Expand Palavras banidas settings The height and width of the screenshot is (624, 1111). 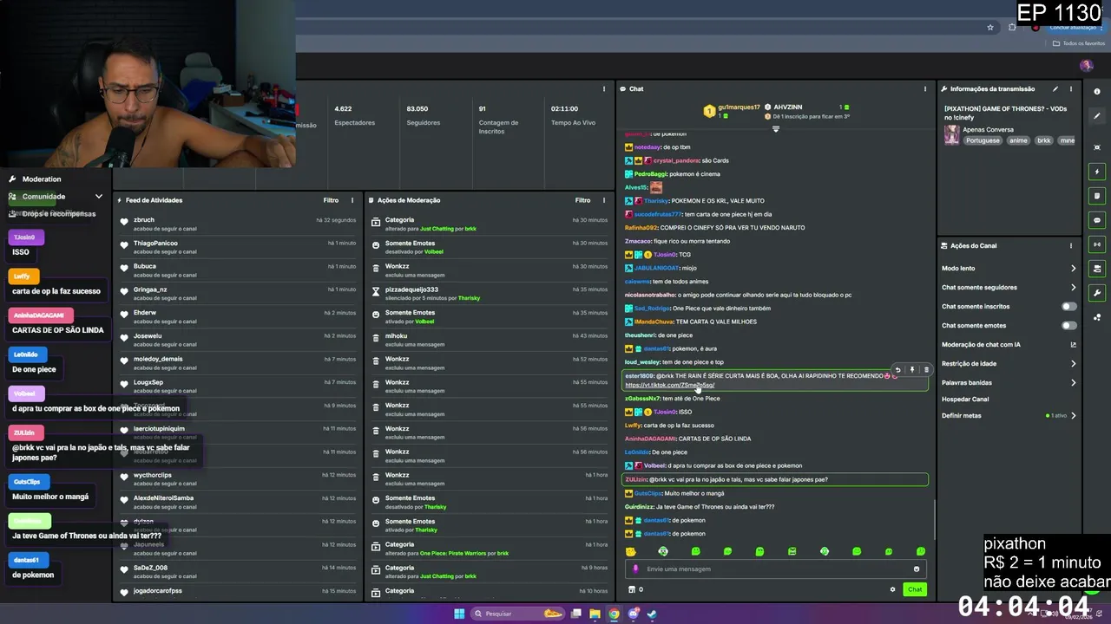coord(1073,383)
